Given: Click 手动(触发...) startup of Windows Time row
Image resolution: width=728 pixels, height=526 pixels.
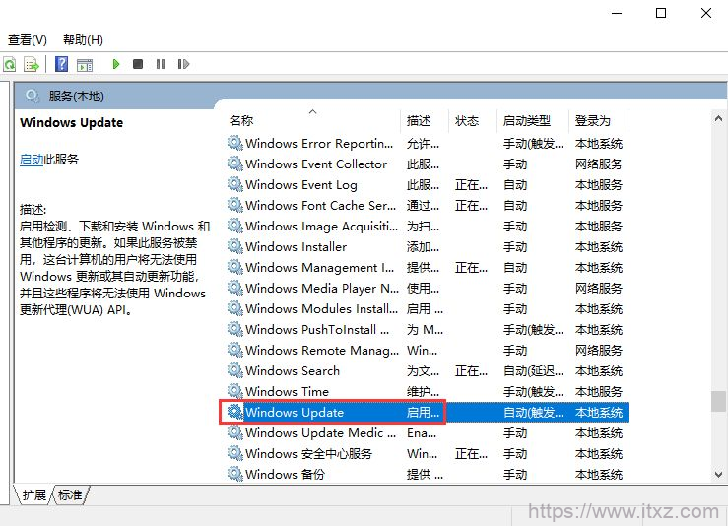Looking at the screenshot, I should pos(534,392).
